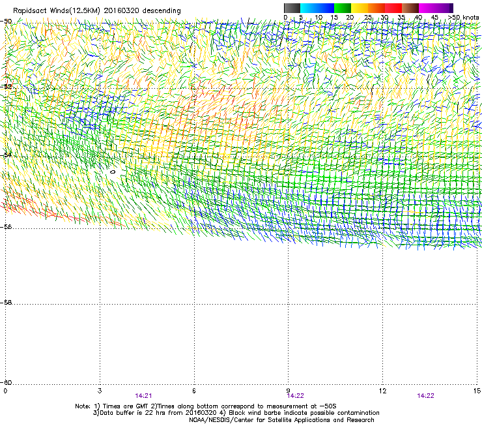482x424 pixels.
Task: Click the '12' longitude axis label
Action: pos(383,391)
